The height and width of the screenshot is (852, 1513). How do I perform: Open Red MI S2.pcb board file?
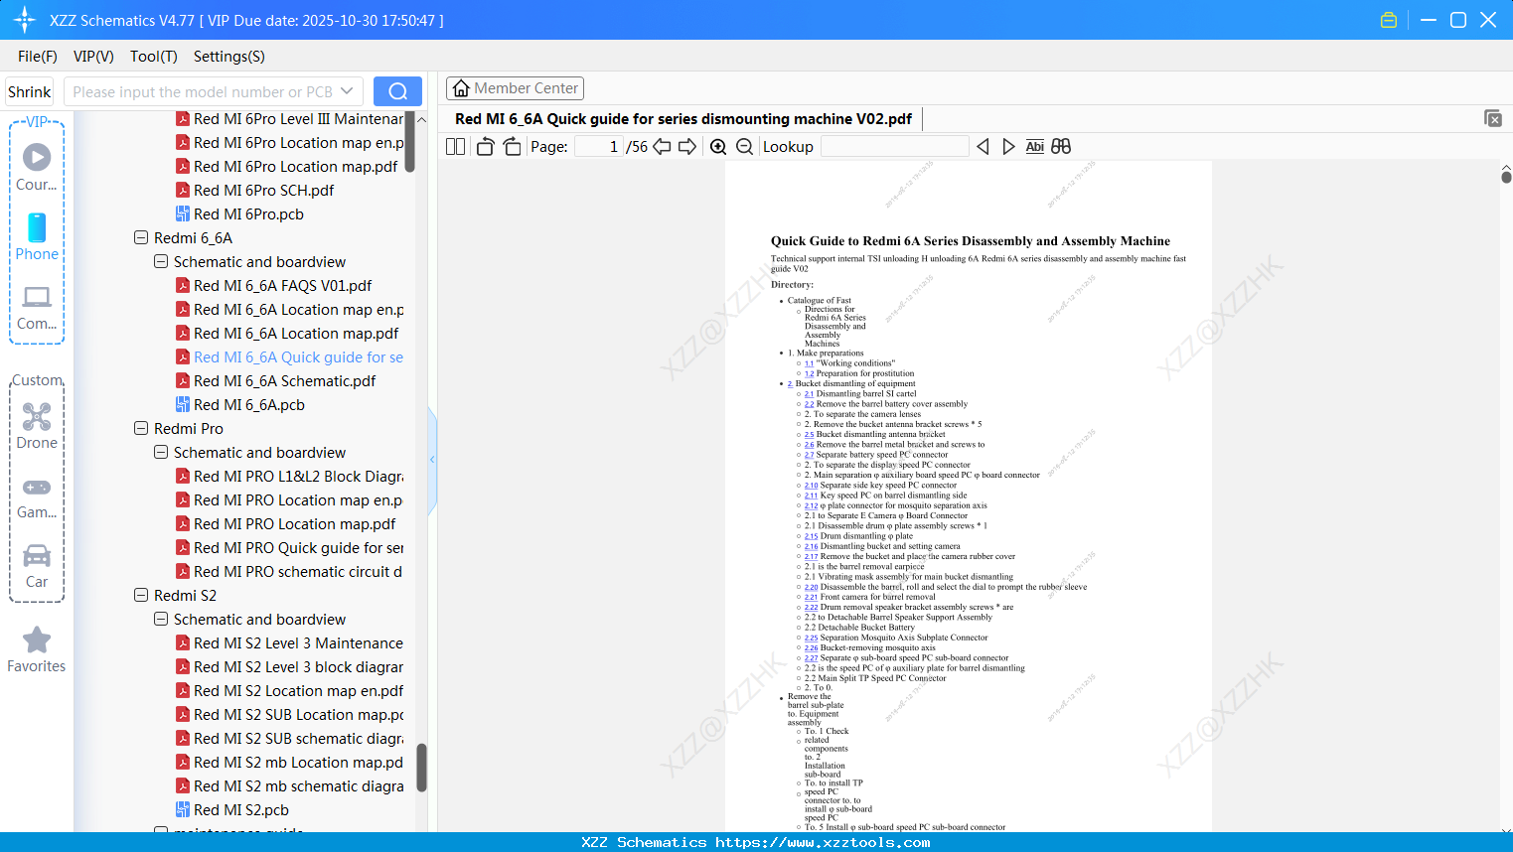tap(241, 810)
